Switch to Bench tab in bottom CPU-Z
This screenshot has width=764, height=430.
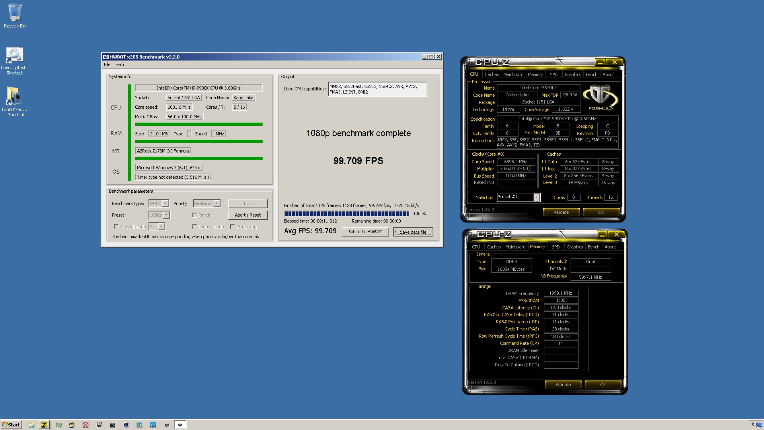coord(593,247)
